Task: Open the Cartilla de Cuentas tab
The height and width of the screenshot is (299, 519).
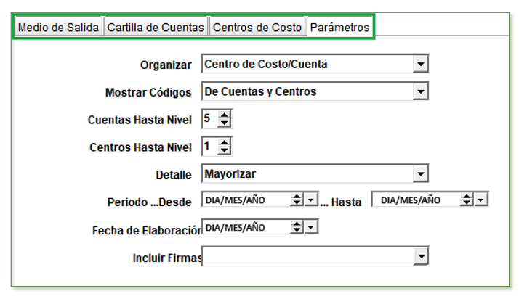Action: (x=156, y=28)
